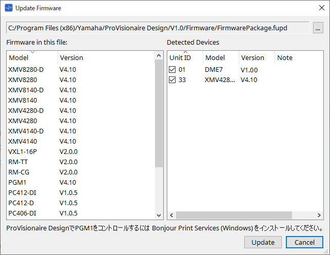Image resolution: width=330 pixels, height=255 pixels.
Task: Sort firmware list by Model column header
Action: [x=32, y=57]
